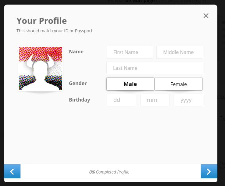Focus the First Name field
The image size is (225, 186).
130,52
